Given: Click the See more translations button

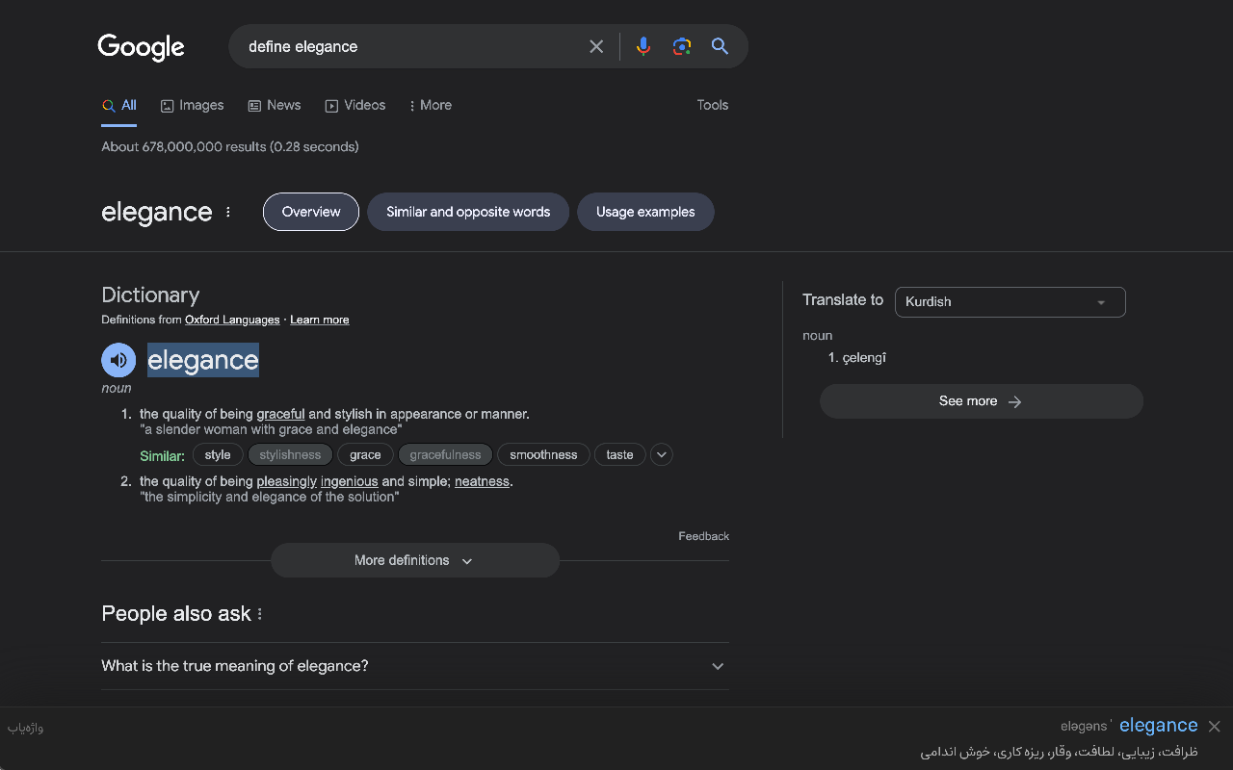Looking at the screenshot, I should click(x=981, y=400).
